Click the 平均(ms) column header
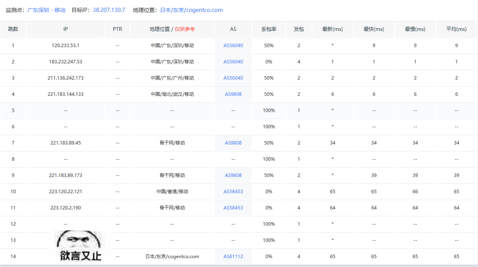 tap(456, 29)
